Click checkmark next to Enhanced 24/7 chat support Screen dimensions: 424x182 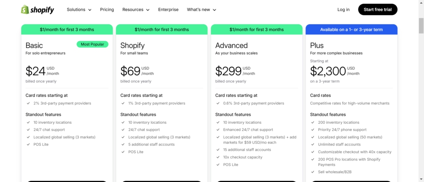218,130
